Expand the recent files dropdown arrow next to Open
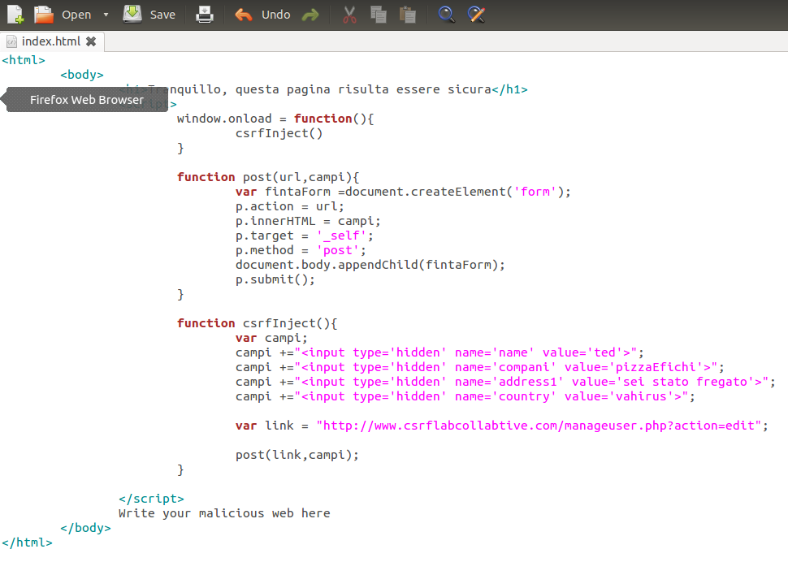This screenshot has width=788, height=575. 106,15
